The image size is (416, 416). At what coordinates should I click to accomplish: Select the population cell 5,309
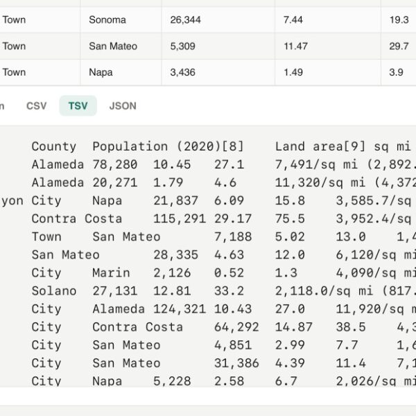[x=218, y=46]
